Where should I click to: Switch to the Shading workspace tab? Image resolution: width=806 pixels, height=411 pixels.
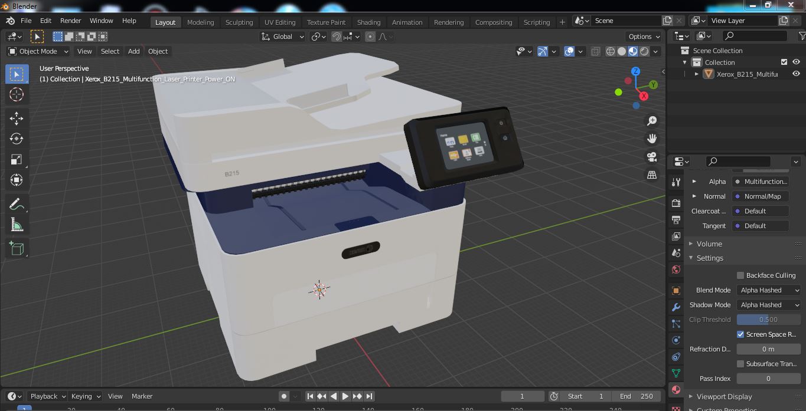tap(368, 22)
